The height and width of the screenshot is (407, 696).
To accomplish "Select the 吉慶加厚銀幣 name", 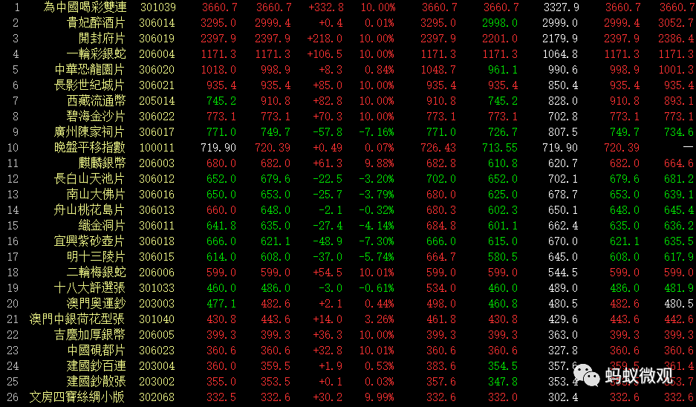I will [90, 335].
